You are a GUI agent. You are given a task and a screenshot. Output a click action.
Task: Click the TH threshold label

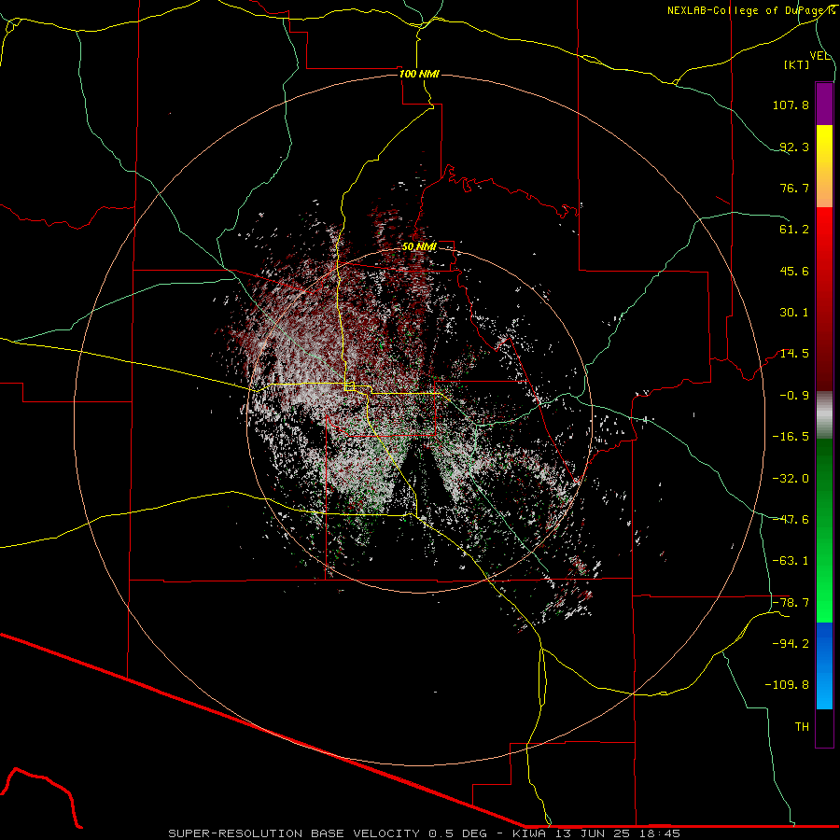(802, 727)
